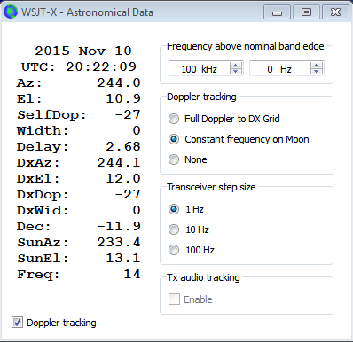The image size is (353, 342).
Task: Maximize the Astronomical Data window
Action: click(x=306, y=12)
